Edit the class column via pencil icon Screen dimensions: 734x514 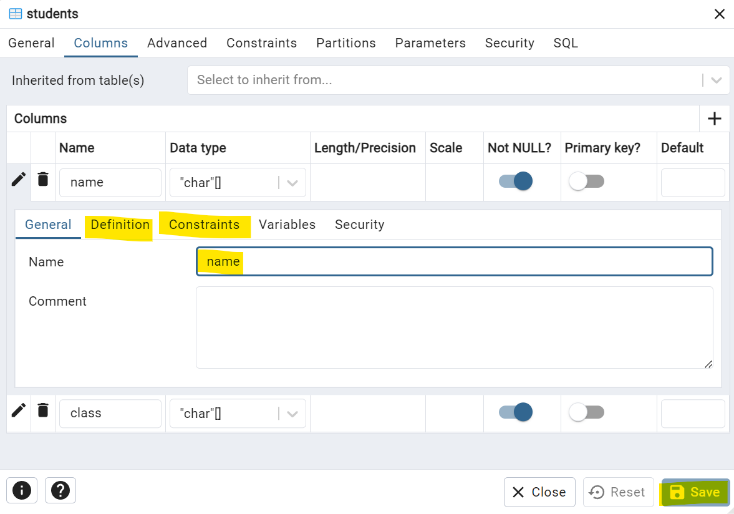click(x=18, y=410)
